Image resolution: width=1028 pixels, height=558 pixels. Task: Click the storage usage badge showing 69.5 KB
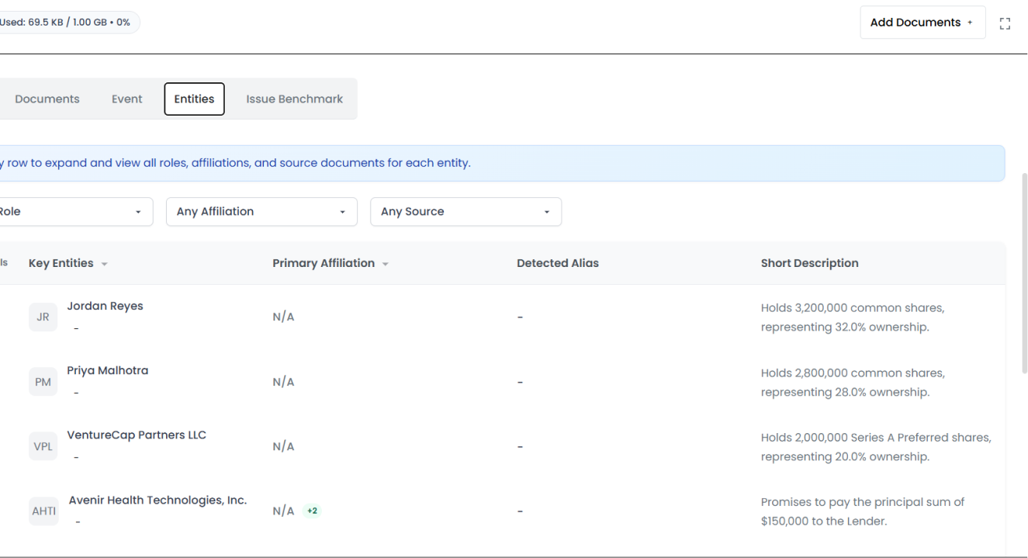[67, 22]
